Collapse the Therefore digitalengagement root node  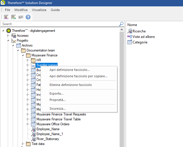click(3, 31)
